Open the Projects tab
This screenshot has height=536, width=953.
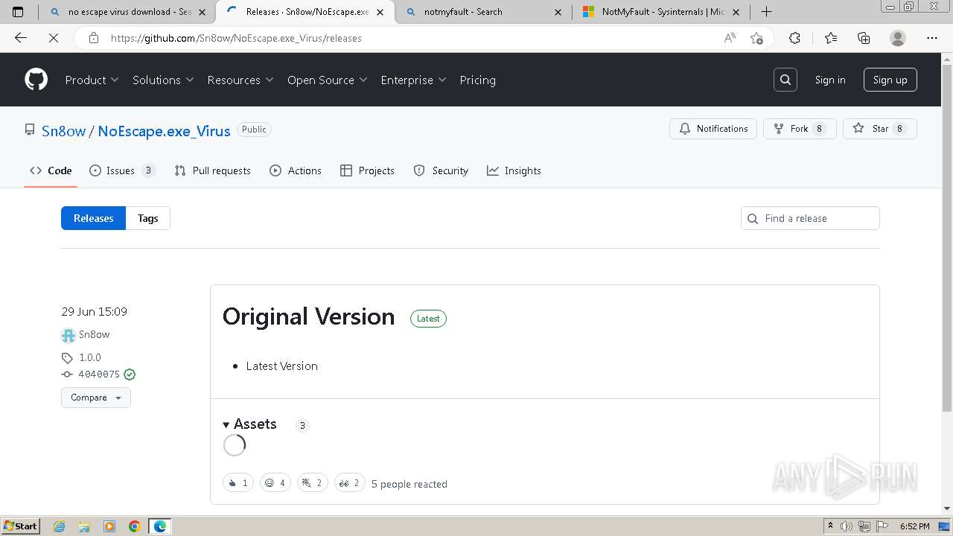(367, 170)
